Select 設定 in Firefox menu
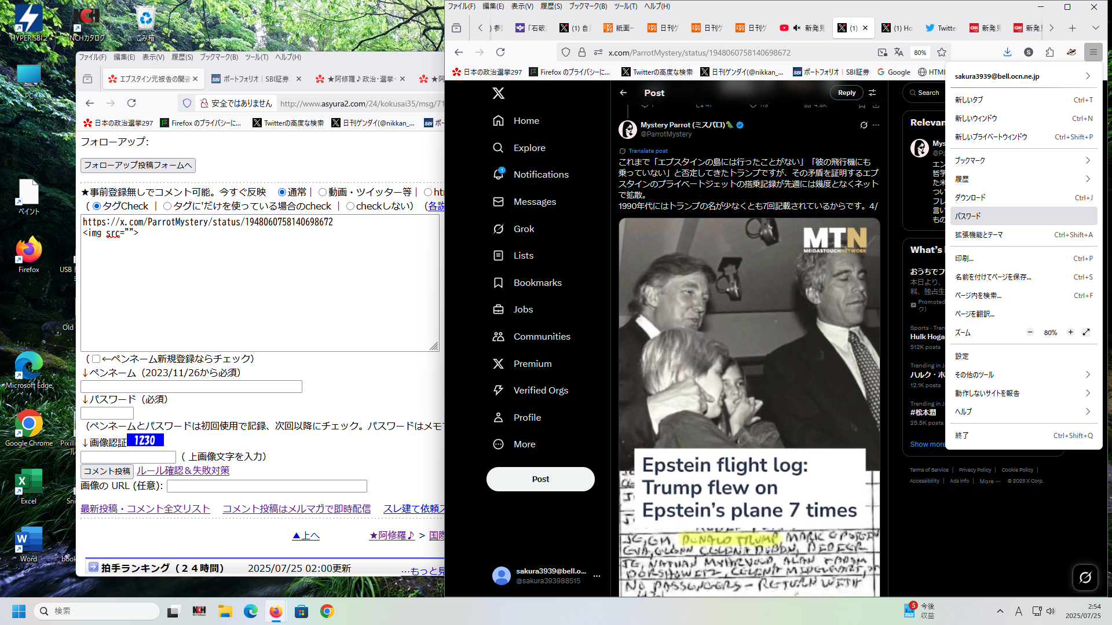The height and width of the screenshot is (625, 1112). click(1023, 356)
